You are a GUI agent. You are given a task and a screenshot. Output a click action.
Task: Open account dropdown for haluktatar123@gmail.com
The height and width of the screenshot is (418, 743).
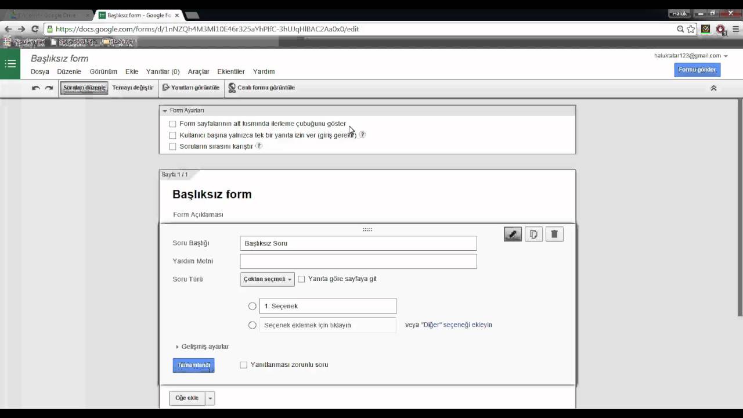[691, 56]
